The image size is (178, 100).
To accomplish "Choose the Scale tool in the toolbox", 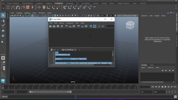I will 3,41.
